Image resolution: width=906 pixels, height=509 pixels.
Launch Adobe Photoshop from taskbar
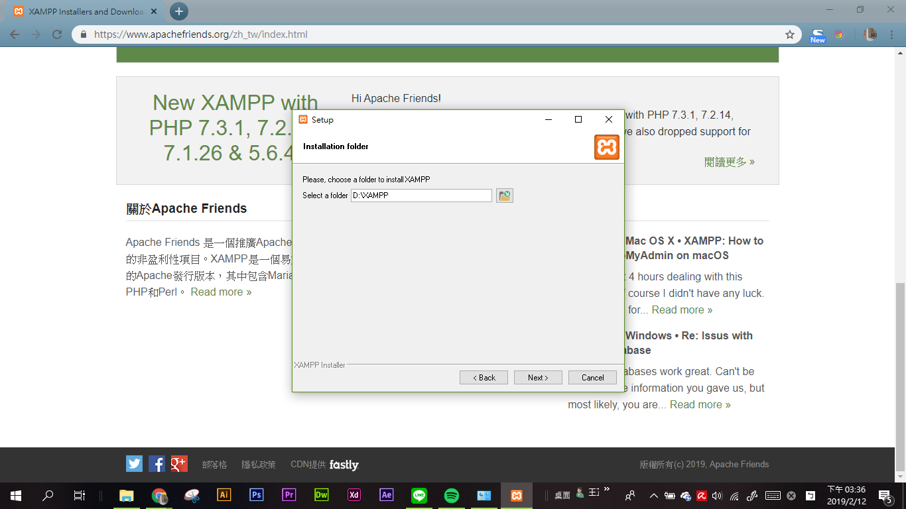(256, 495)
